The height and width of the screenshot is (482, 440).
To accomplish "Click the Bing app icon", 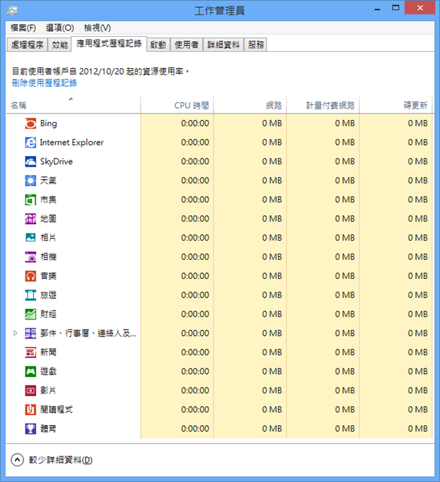I will (31, 124).
